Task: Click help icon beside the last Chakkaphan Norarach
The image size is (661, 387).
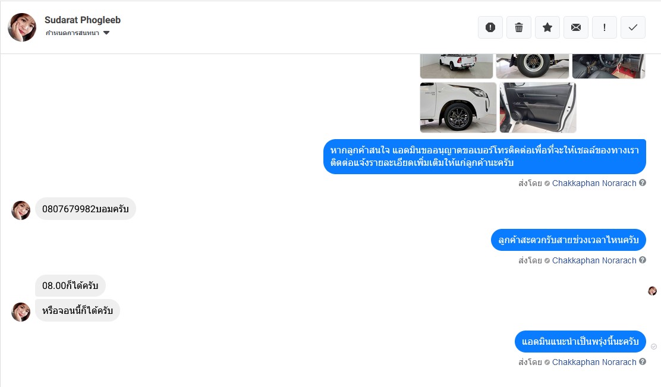Action: coord(643,361)
